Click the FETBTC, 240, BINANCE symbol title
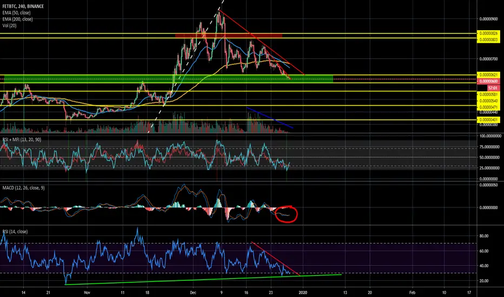Screen dimensions: 504x297 coord(23,6)
